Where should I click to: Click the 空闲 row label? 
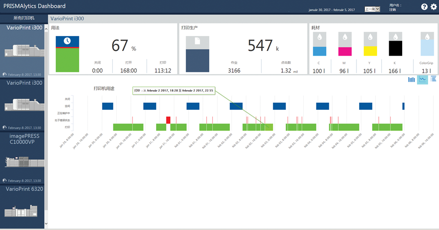click(x=67, y=106)
